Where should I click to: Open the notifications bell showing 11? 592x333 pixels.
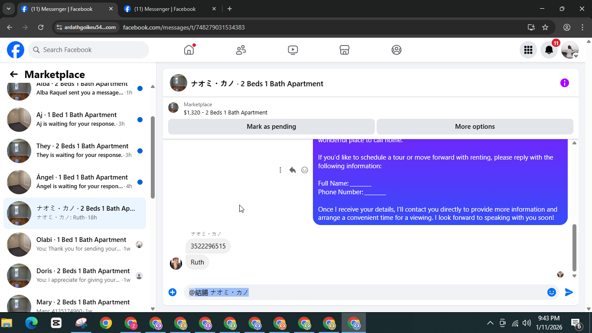[549, 50]
